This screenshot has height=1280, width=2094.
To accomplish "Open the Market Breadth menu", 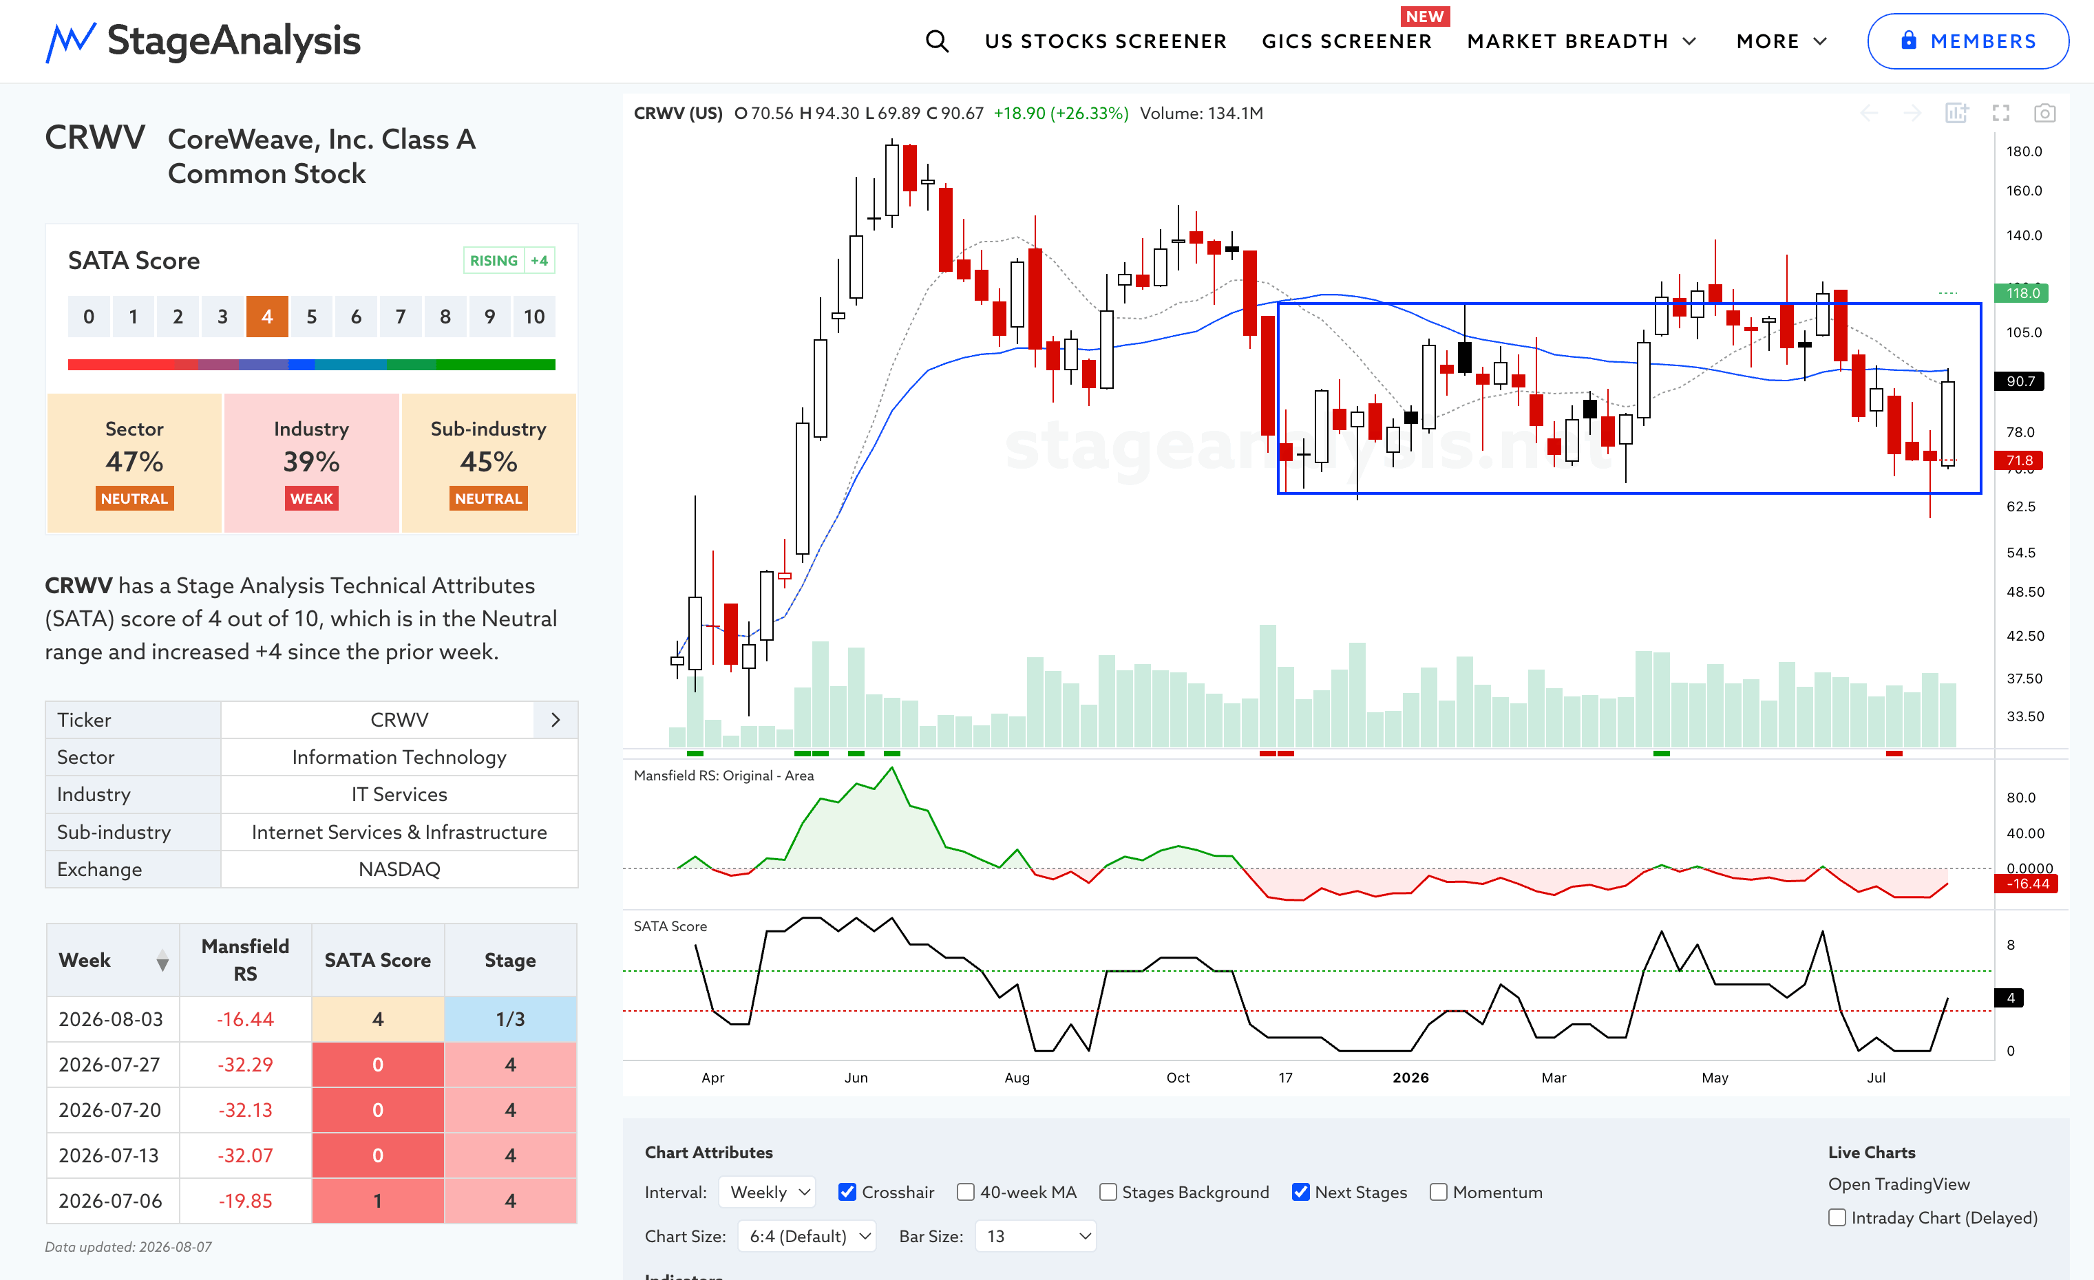I will coord(1580,41).
